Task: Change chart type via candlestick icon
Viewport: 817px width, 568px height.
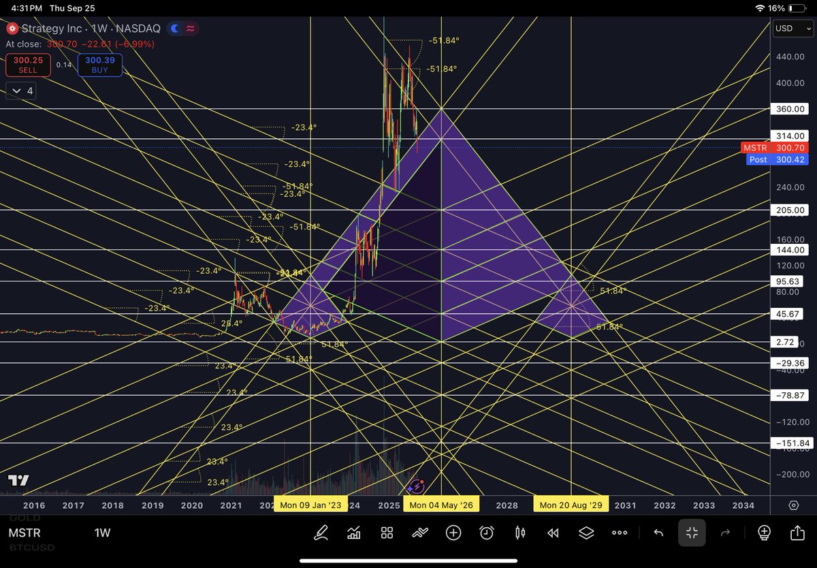Action: coord(520,533)
